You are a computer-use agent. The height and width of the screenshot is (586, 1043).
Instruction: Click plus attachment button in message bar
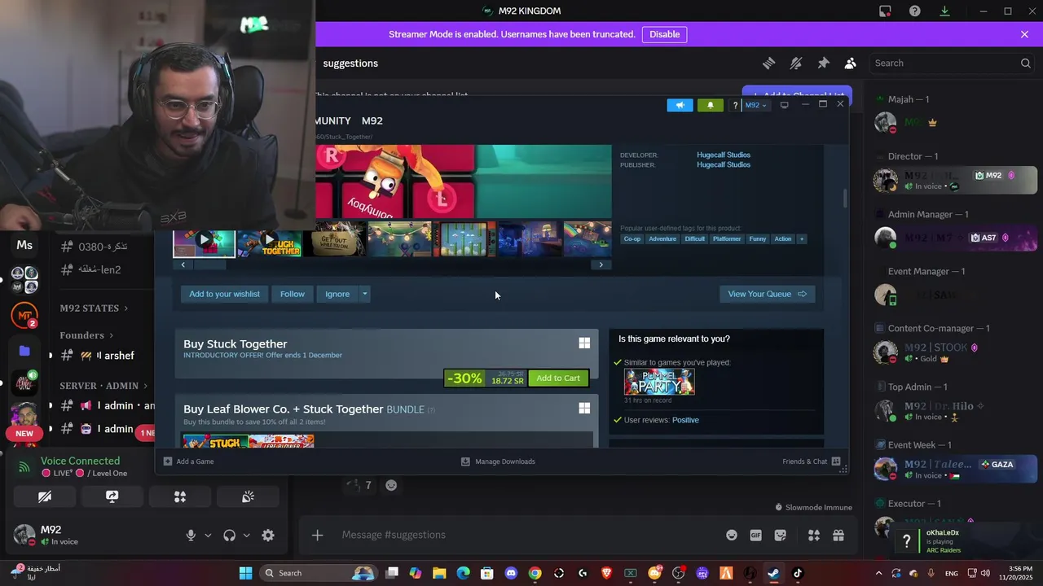pyautogui.click(x=318, y=535)
